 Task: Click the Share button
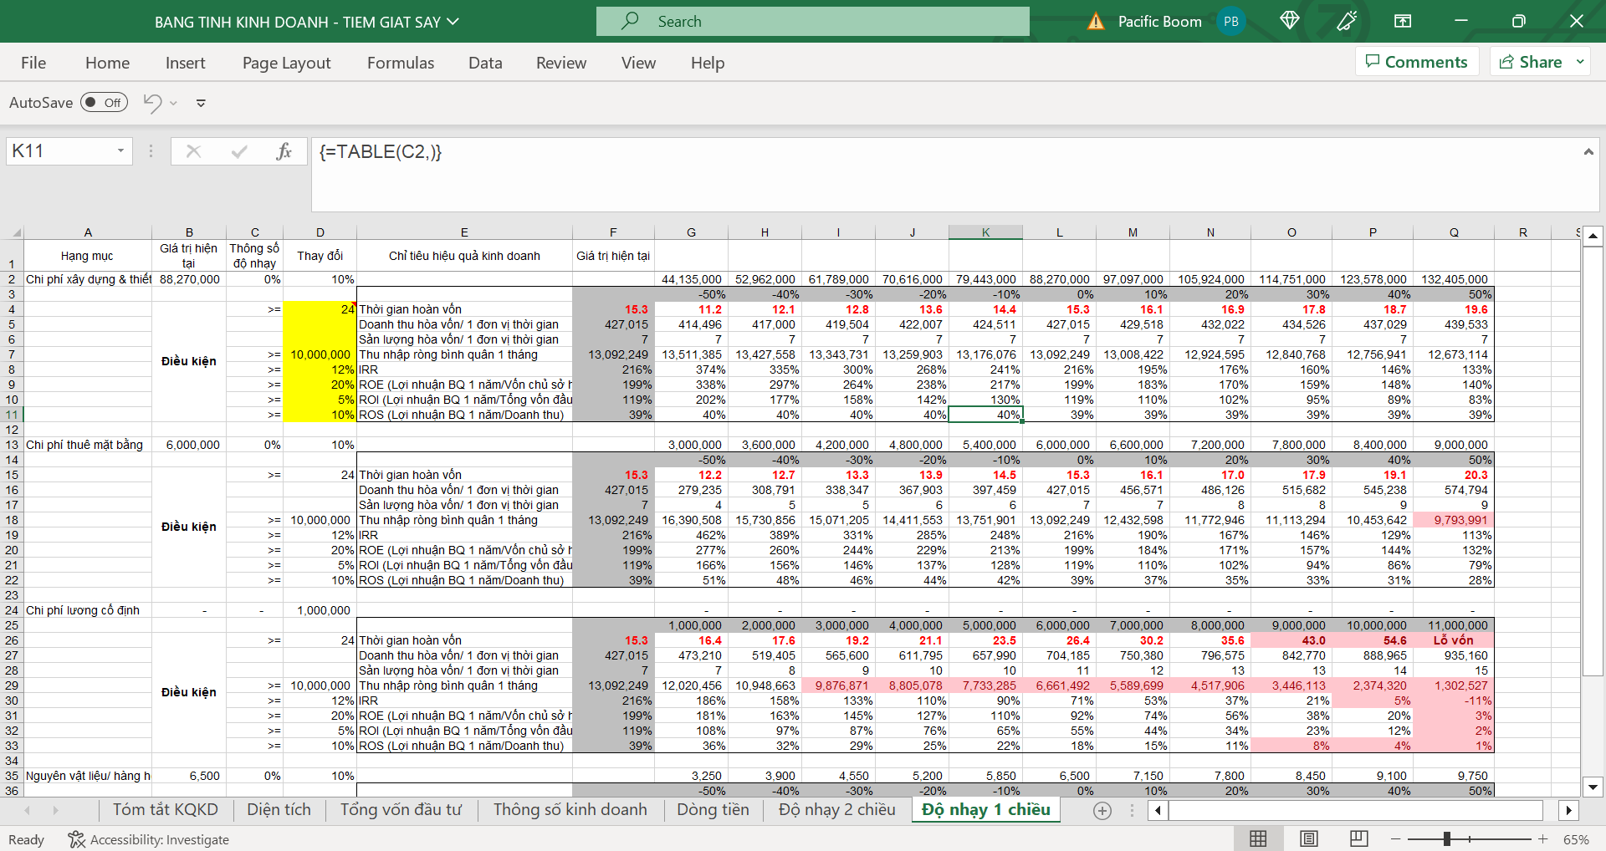point(1531,62)
